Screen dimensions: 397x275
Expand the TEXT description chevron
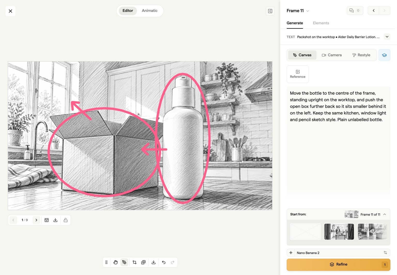[x=387, y=37]
